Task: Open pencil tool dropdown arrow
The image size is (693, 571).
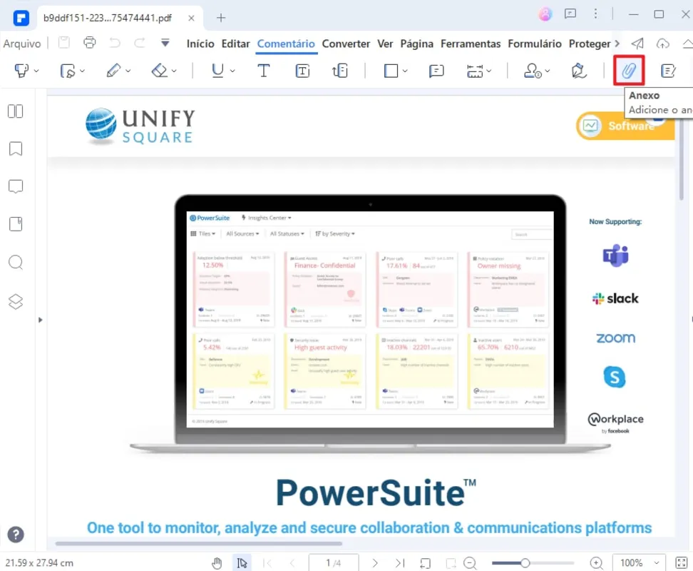Action: tap(128, 71)
